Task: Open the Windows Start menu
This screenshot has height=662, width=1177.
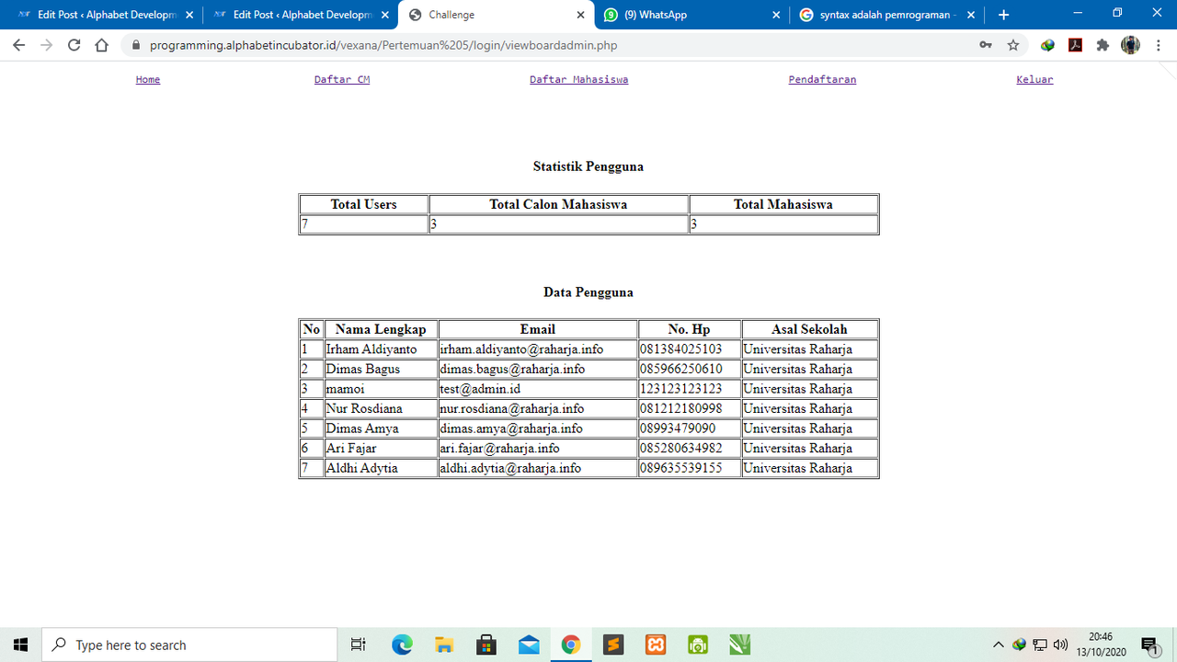Action: pyautogui.click(x=20, y=645)
